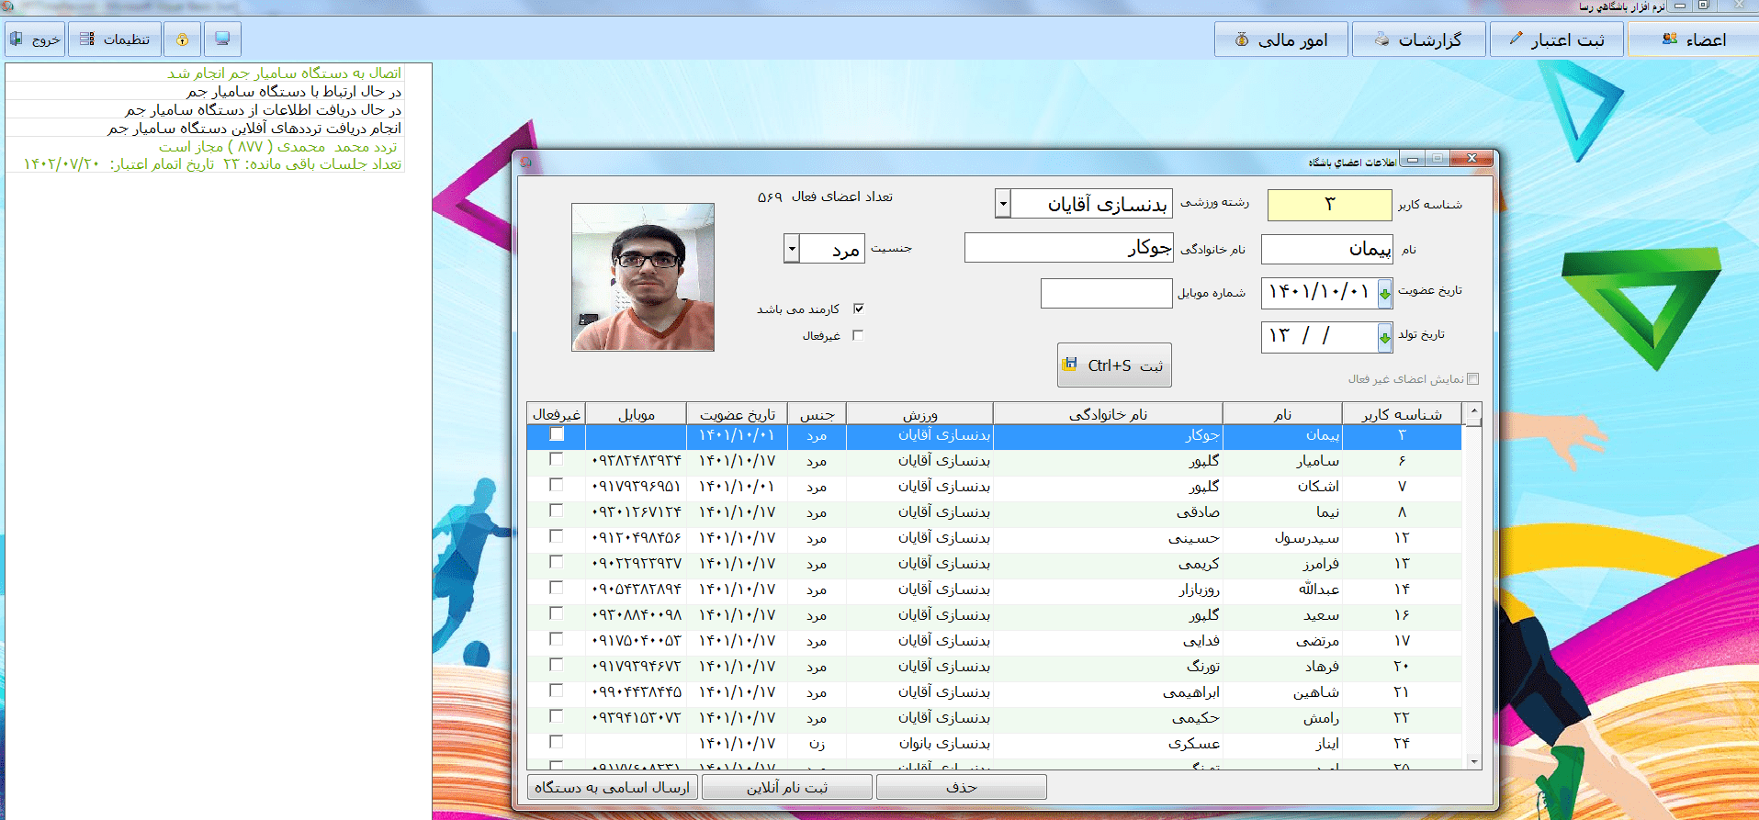
Task: Click the خروج exit button
Action: tap(35, 39)
